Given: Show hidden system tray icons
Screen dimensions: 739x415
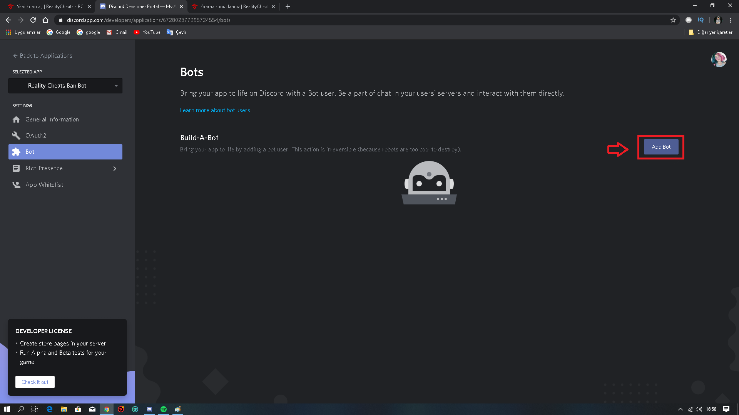Looking at the screenshot, I should (680, 409).
